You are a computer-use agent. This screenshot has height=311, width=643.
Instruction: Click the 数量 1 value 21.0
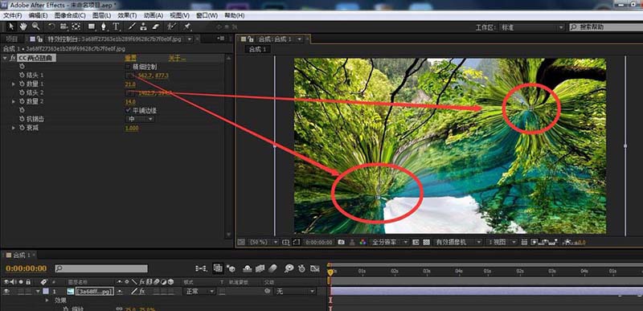(x=130, y=84)
